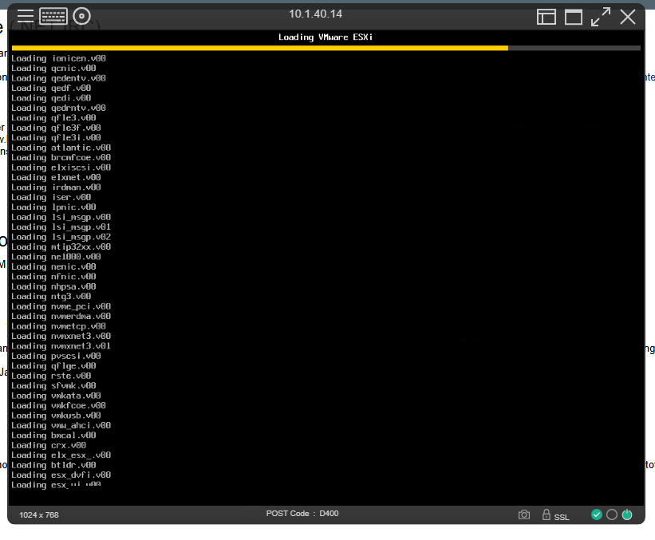Click the POST Code D400 label
The height and width of the screenshot is (540, 655).
click(302, 514)
